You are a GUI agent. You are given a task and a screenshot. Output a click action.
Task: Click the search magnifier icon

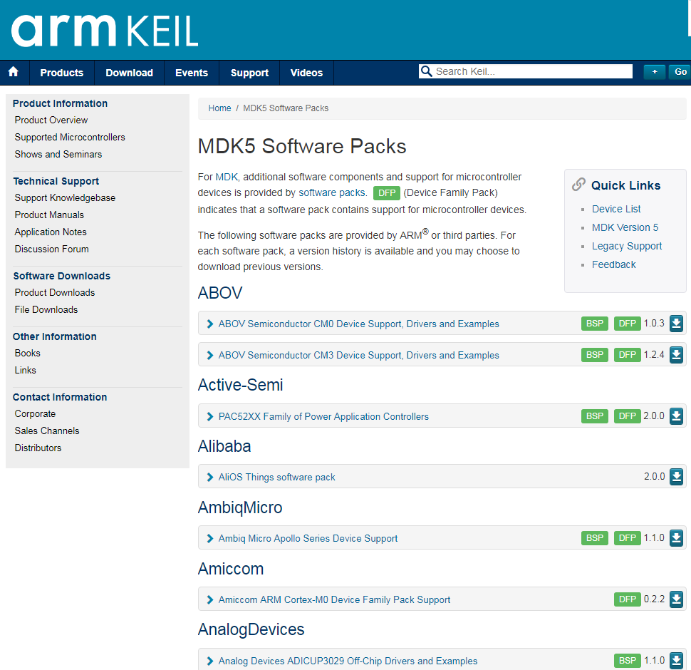(x=426, y=71)
